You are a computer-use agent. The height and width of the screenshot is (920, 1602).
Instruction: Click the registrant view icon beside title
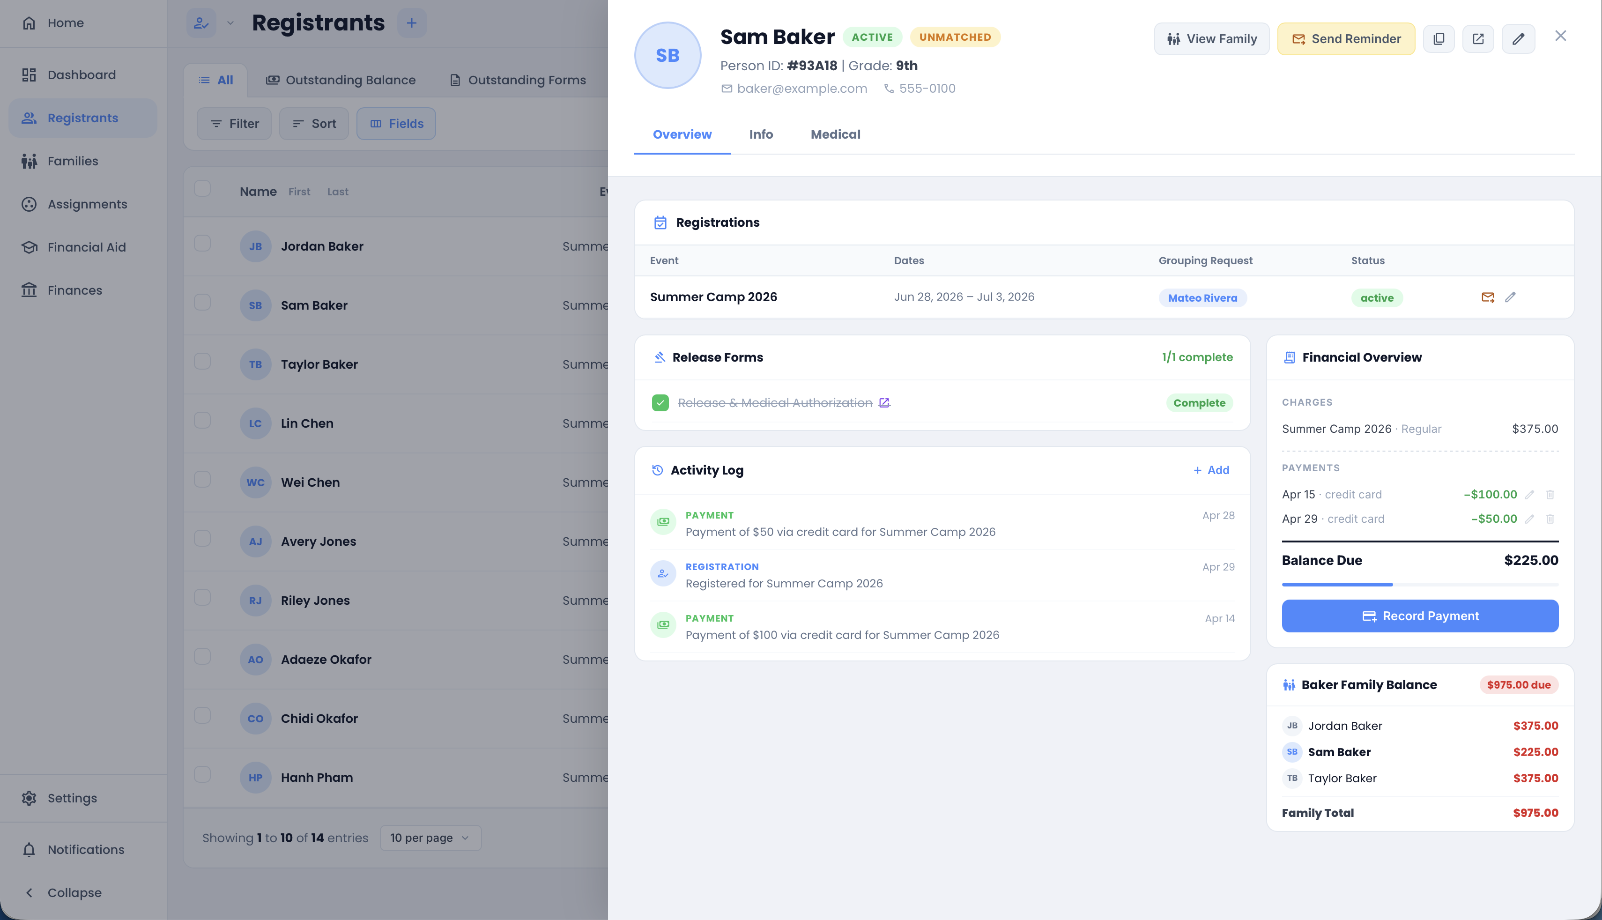tap(201, 23)
